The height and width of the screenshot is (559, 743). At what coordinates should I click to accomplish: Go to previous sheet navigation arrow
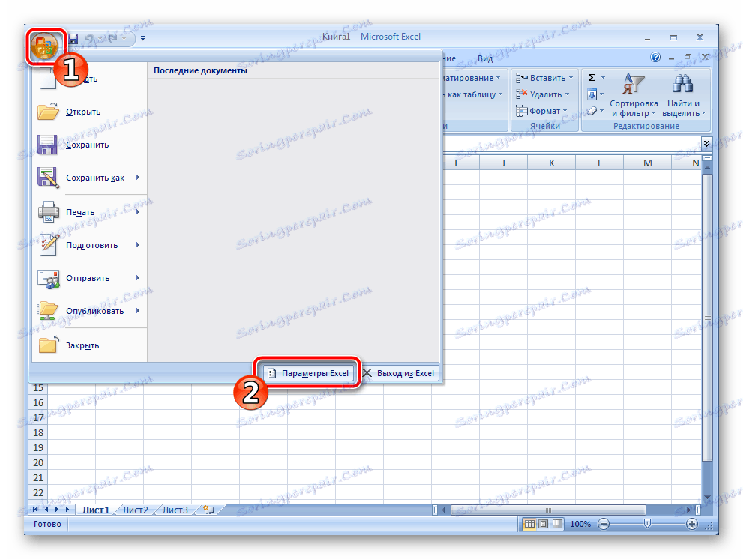click(x=46, y=510)
